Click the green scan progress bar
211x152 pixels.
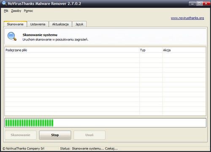(x=105, y=123)
